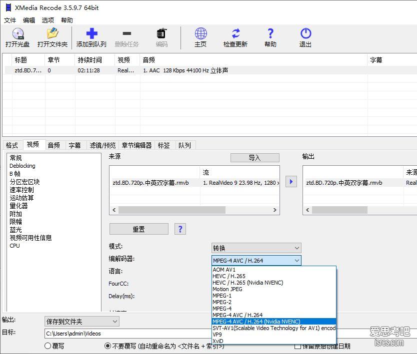Screen dimensions: 417x354
Task: Select 运动估算 in the settings list
Action: pyautogui.click(x=21, y=198)
